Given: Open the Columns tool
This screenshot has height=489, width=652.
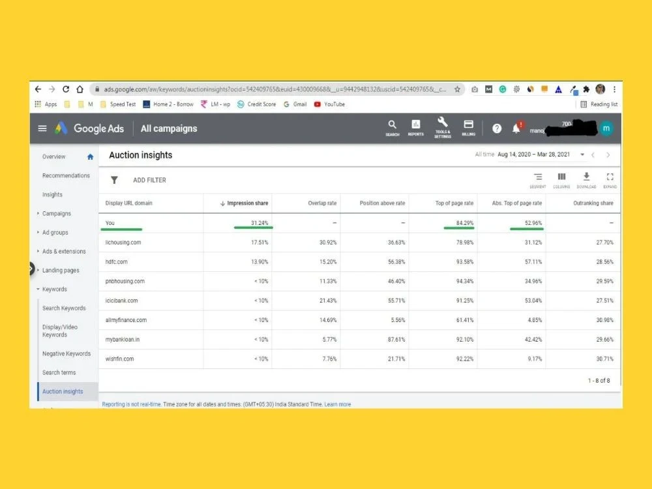Looking at the screenshot, I should pos(561,181).
